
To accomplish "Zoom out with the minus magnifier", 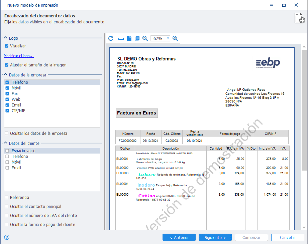I will click(145, 38).
